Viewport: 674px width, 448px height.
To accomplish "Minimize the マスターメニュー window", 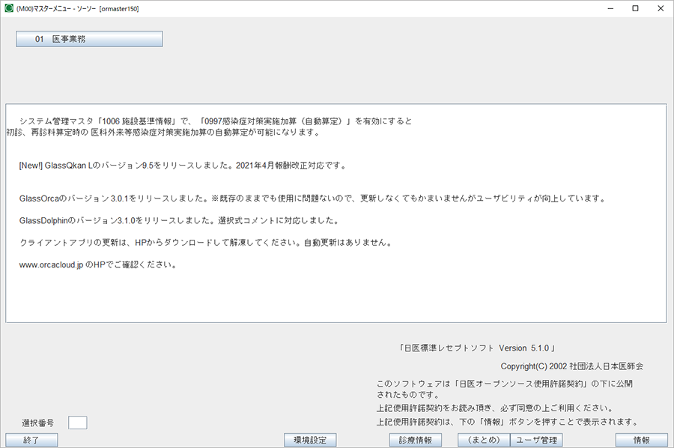I will coord(606,8).
